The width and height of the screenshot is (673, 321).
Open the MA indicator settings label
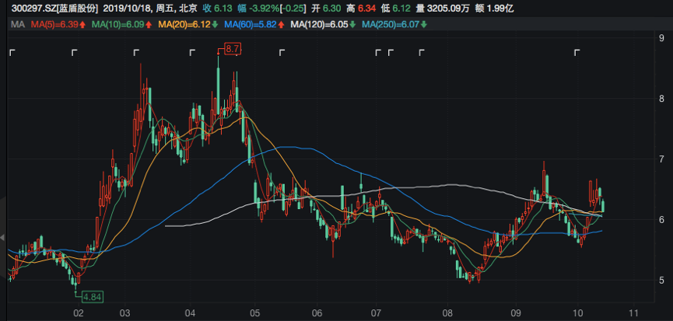point(17,26)
